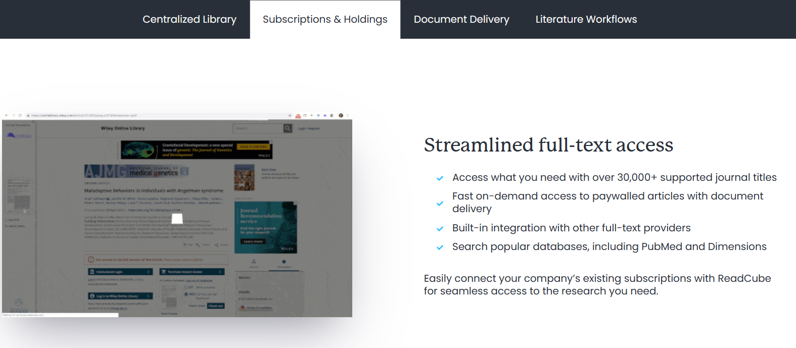Click the browser back arrow icon
This screenshot has height=348, width=796.
click(x=7, y=116)
